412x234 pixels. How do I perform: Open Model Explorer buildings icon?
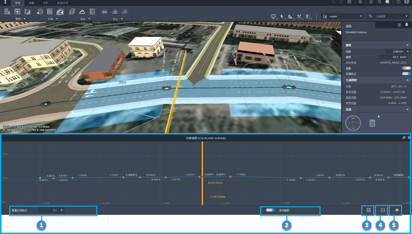tap(7, 12)
